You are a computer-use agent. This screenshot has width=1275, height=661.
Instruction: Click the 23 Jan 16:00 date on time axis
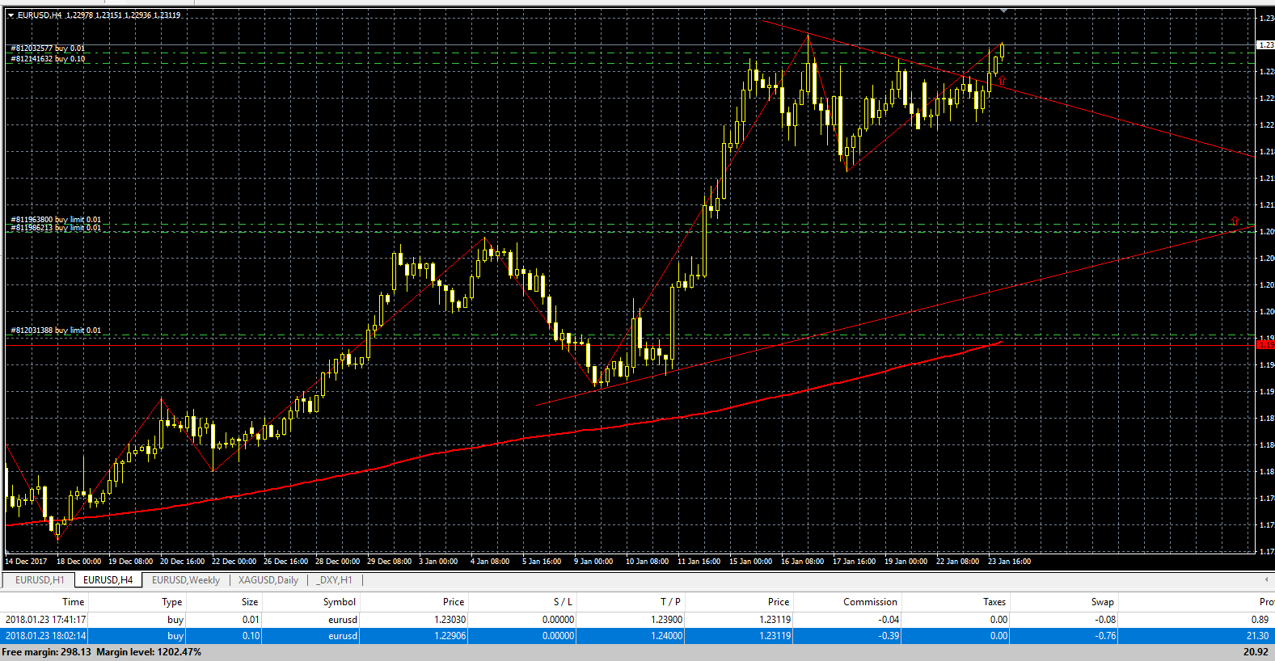tap(1009, 562)
